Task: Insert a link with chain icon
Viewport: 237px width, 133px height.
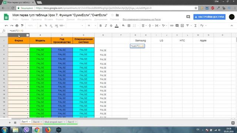Action: tap(172, 25)
